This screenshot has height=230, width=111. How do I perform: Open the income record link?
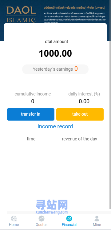pyautogui.click(x=55, y=126)
